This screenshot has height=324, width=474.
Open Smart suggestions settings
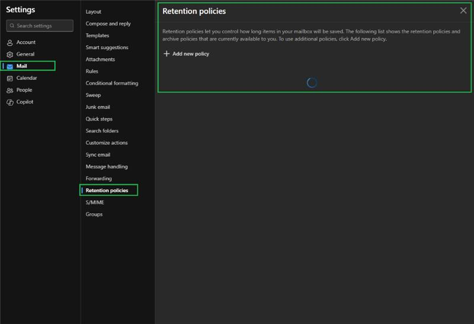[x=107, y=47]
